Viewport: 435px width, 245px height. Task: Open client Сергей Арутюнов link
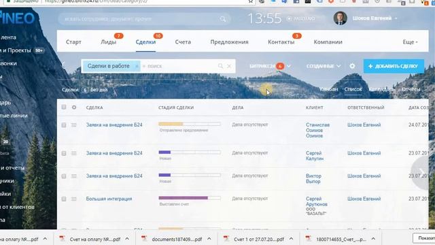coord(317,201)
